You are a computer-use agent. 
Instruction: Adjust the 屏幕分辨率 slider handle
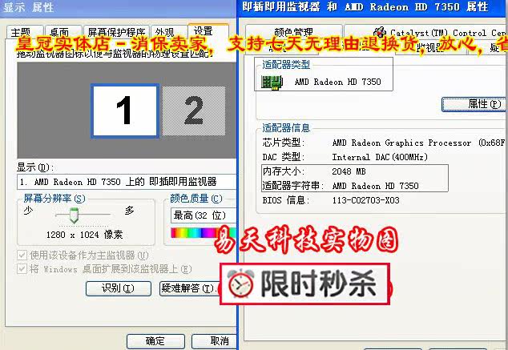pyautogui.click(x=75, y=215)
